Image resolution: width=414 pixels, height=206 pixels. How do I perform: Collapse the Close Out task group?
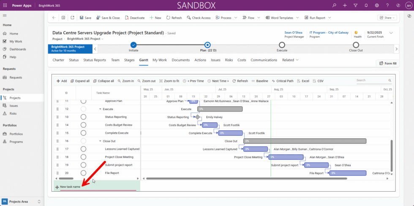click(101, 141)
